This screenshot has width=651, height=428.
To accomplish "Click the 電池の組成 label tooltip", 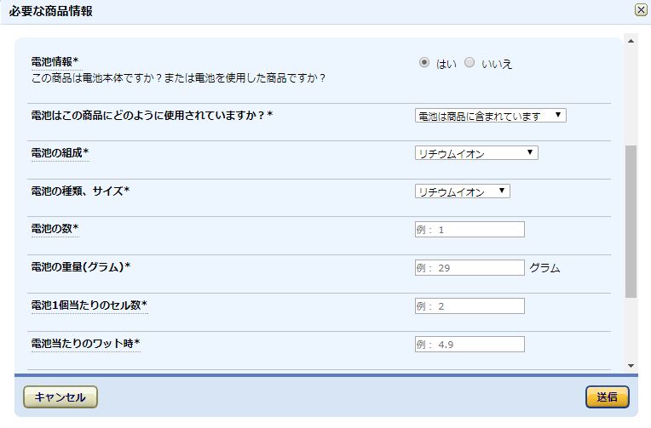I will (x=60, y=153).
